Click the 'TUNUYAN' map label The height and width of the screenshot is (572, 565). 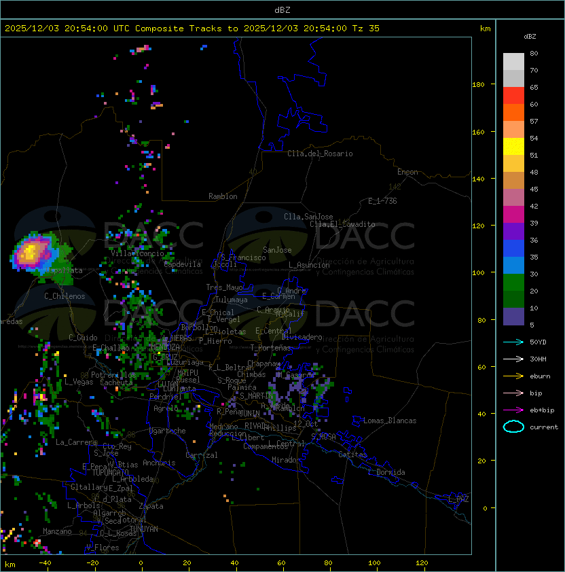click(144, 529)
